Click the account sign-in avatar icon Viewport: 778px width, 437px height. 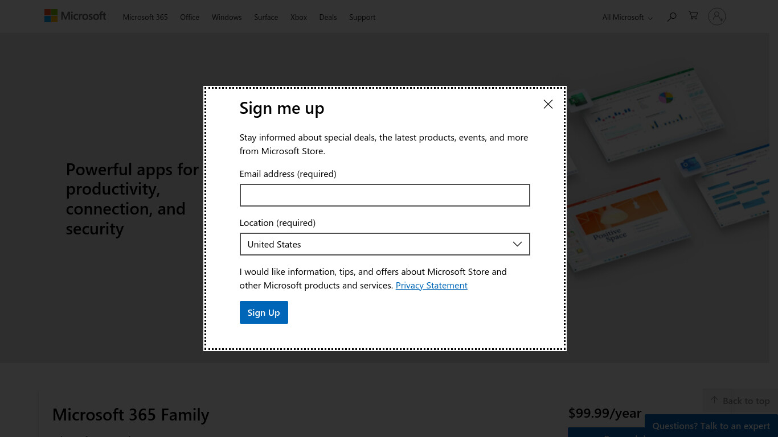717,17
